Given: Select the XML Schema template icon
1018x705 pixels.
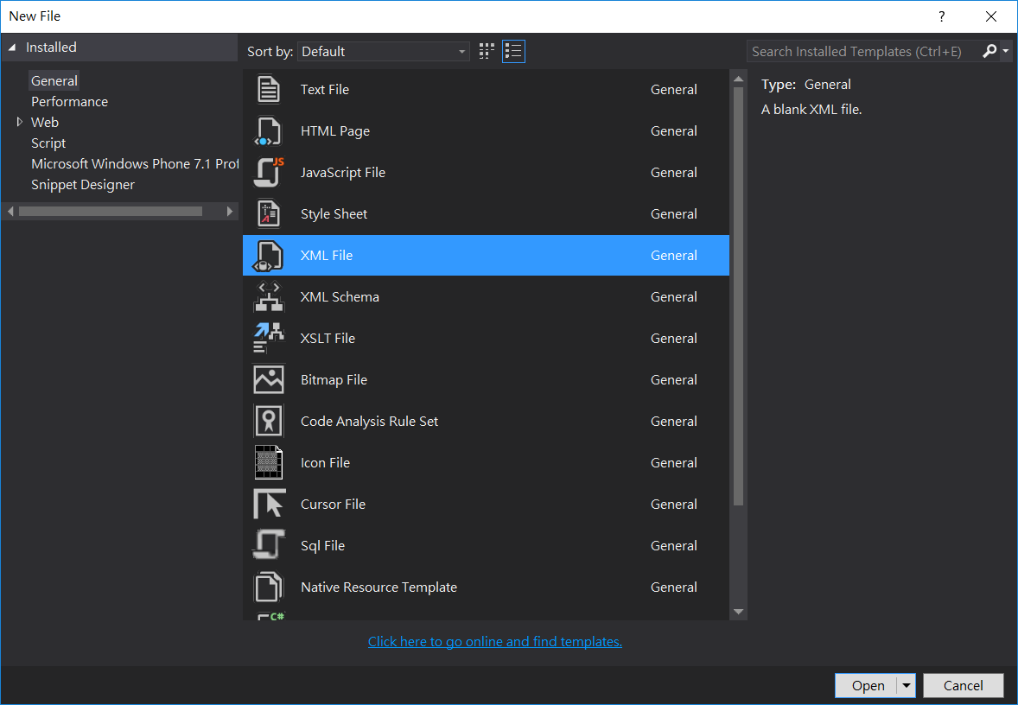Looking at the screenshot, I should pyautogui.click(x=268, y=297).
